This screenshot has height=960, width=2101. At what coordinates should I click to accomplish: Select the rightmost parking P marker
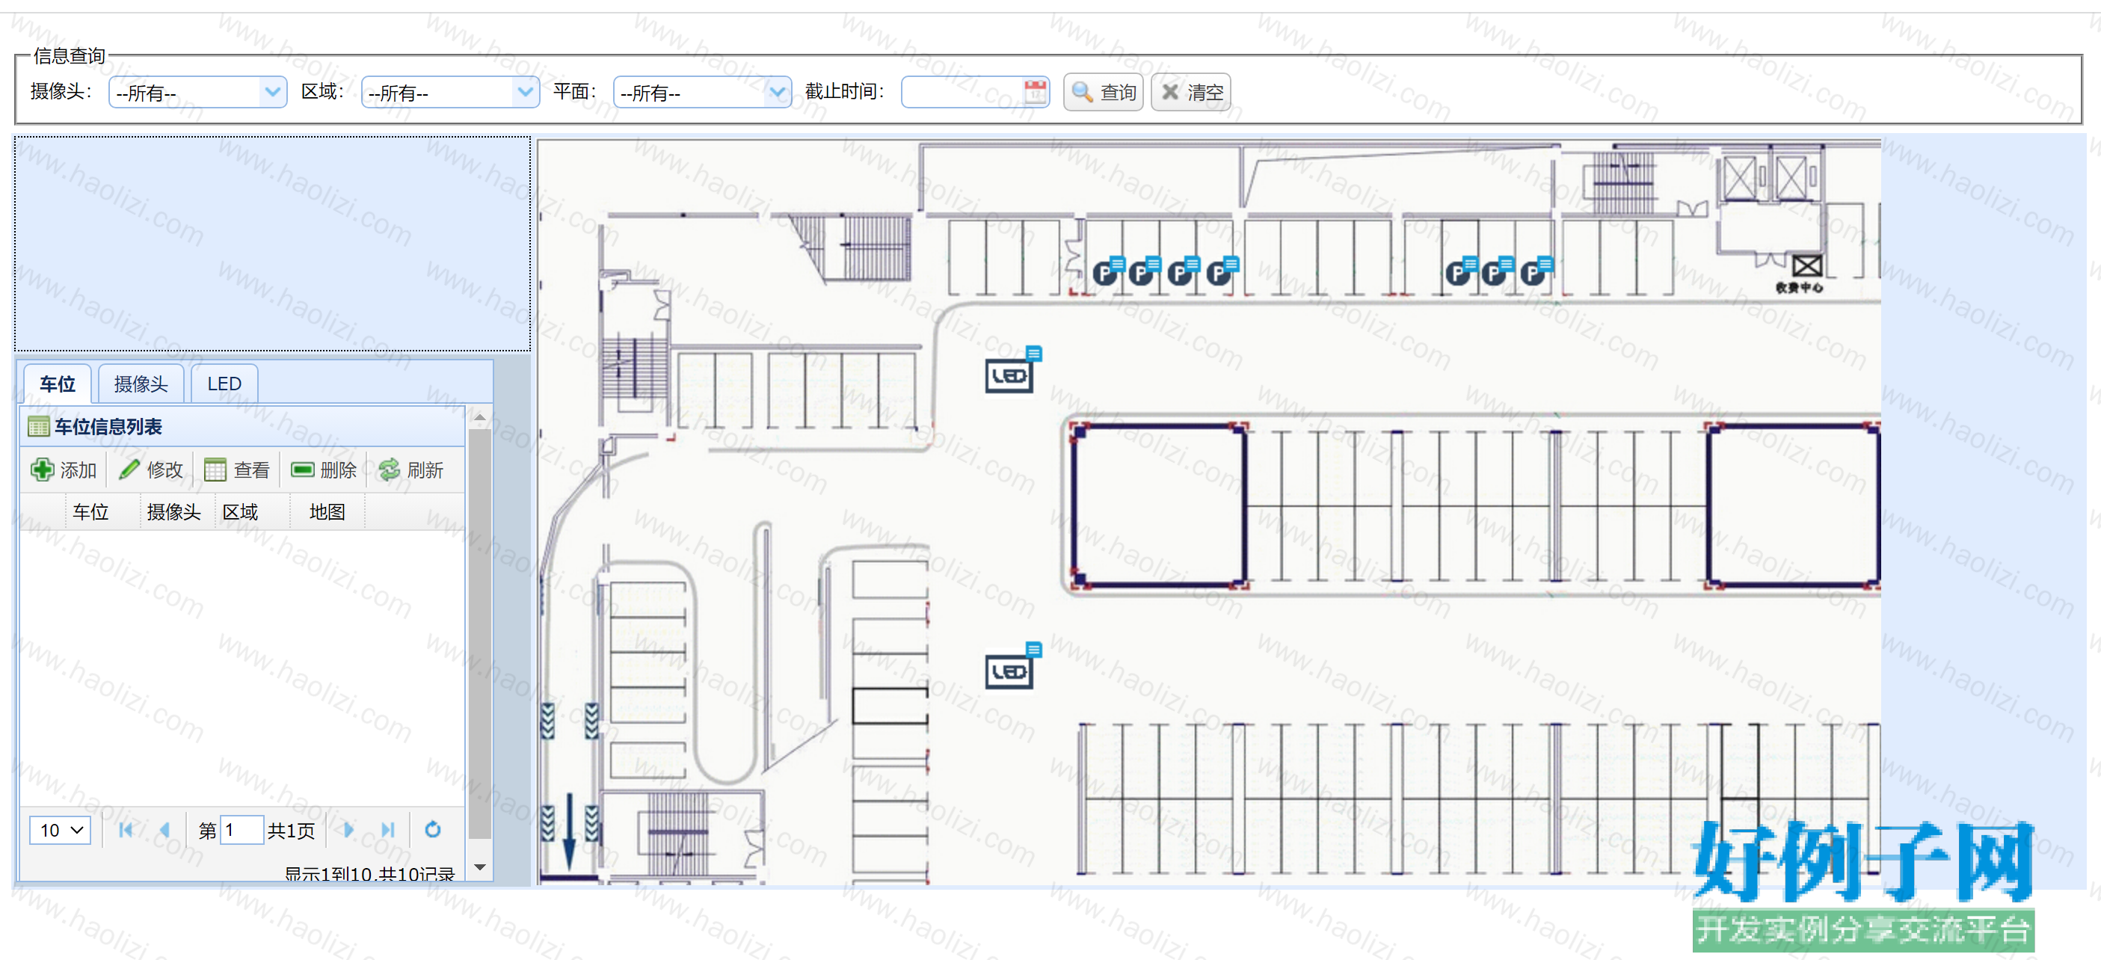1533,272
